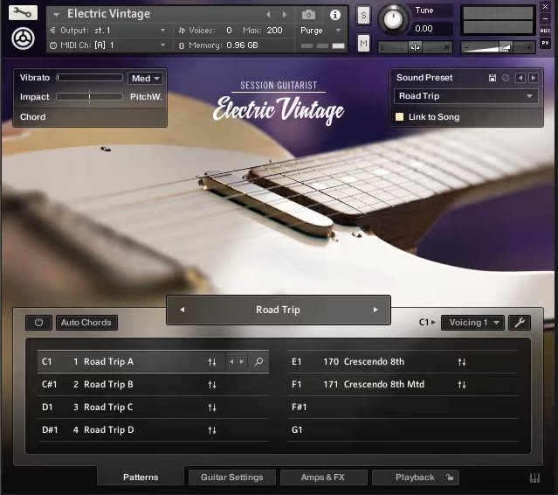Open the instrument info icon
Viewport: 558px width, 495px height.
(x=334, y=15)
